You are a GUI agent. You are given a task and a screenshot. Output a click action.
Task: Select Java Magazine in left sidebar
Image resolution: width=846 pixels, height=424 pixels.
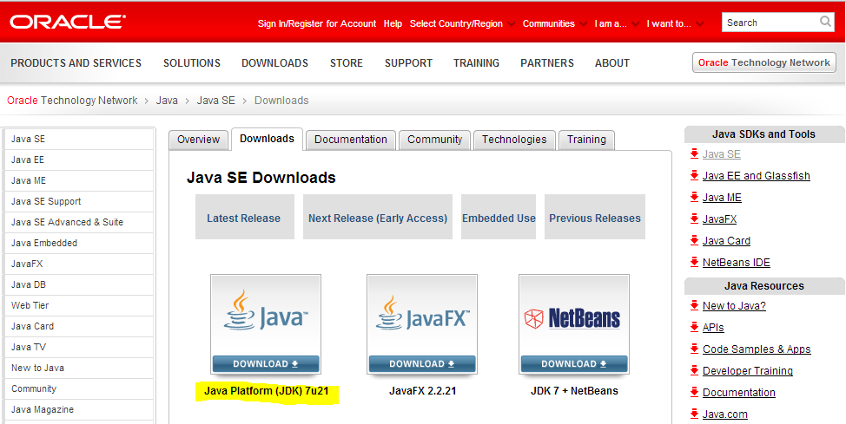79,409
